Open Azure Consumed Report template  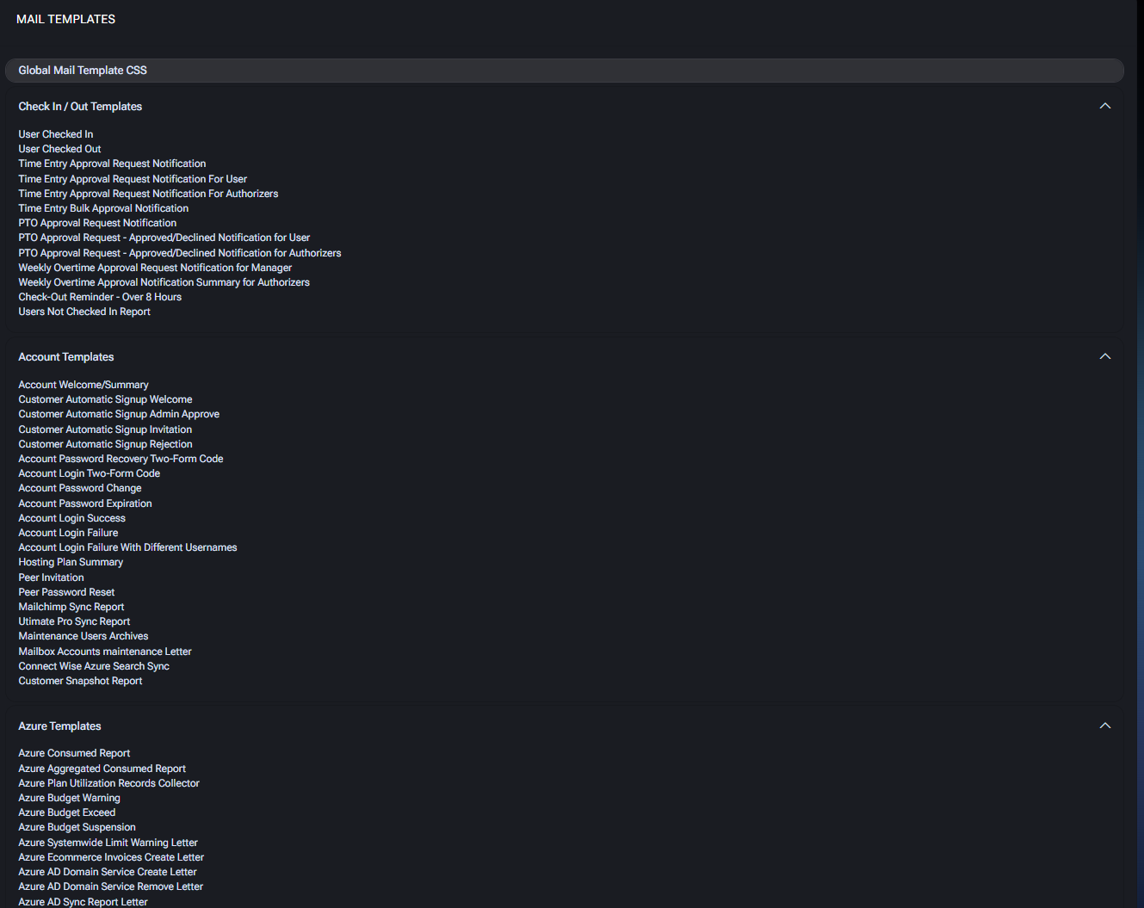pyautogui.click(x=74, y=753)
